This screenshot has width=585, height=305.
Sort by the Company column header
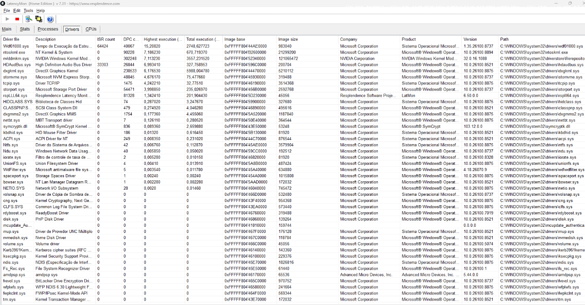click(369, 39)
